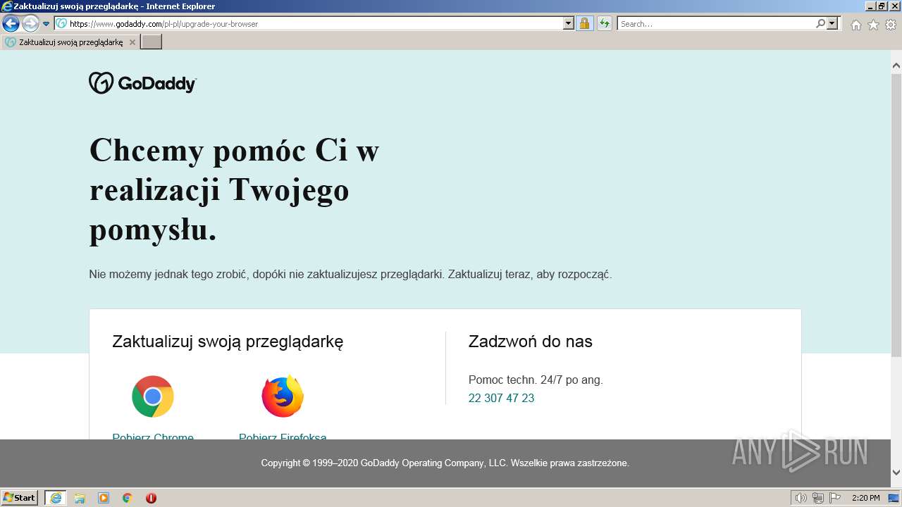Click the Forward navigation arrow

pos(30,23)
